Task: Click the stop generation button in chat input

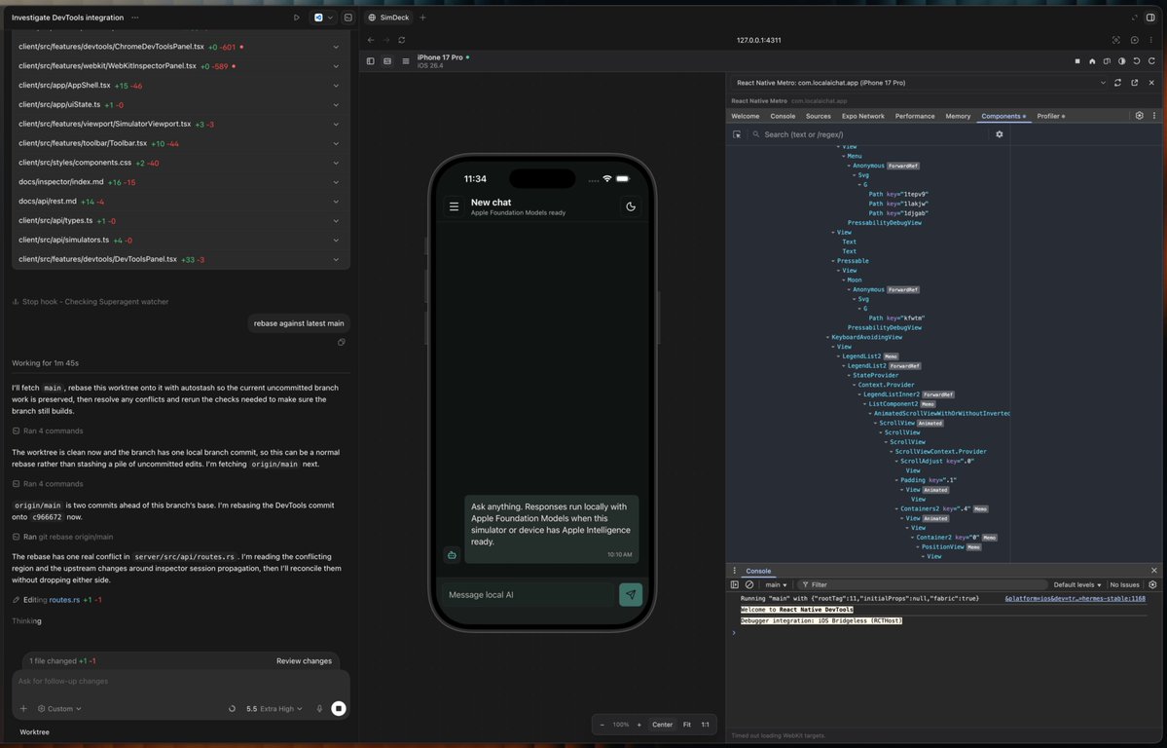Action: coord(338,708)
